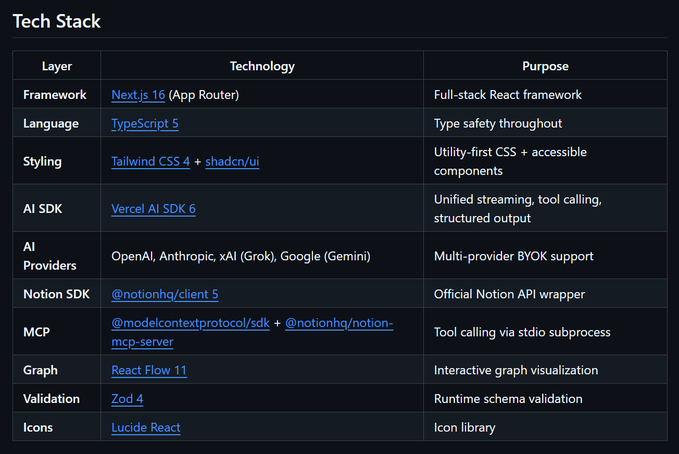Click the Framework row label

(55, 95)
